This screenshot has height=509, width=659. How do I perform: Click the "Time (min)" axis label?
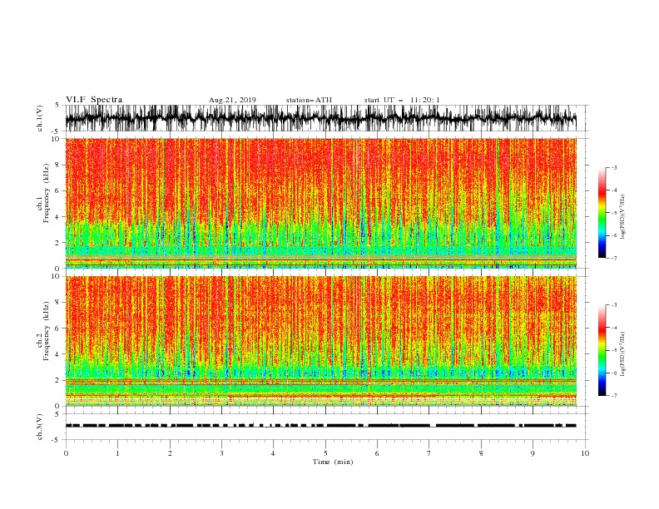tap(333, 462)
